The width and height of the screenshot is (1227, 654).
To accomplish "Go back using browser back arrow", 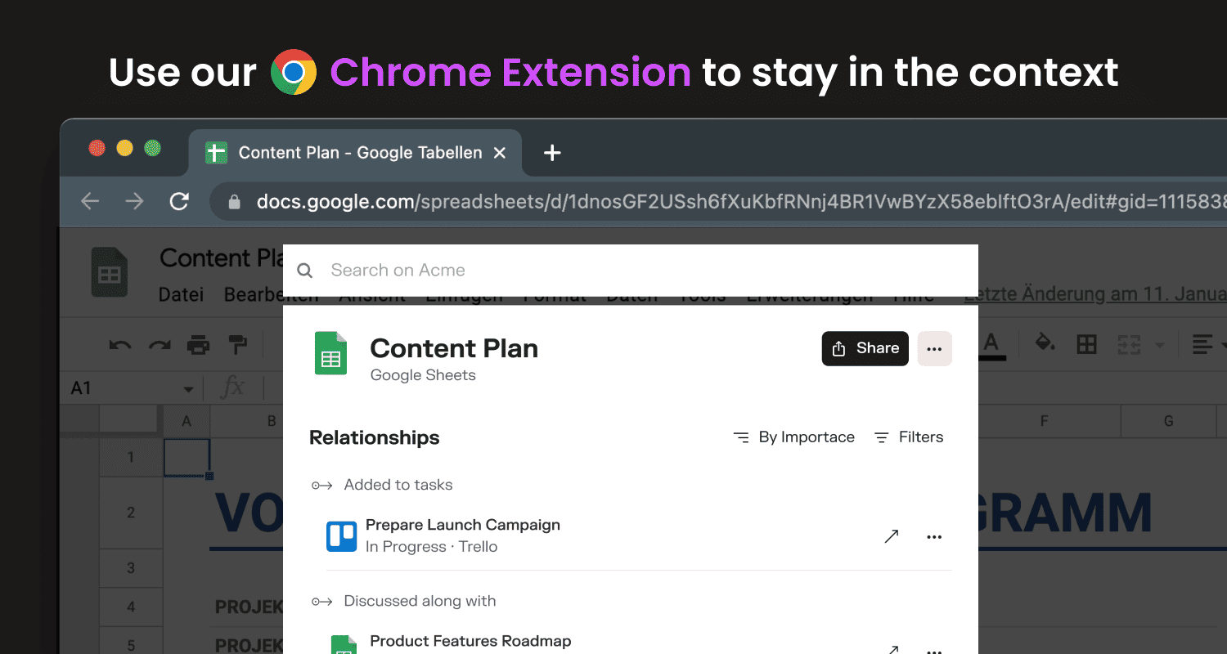I will (x=90, y=201).
